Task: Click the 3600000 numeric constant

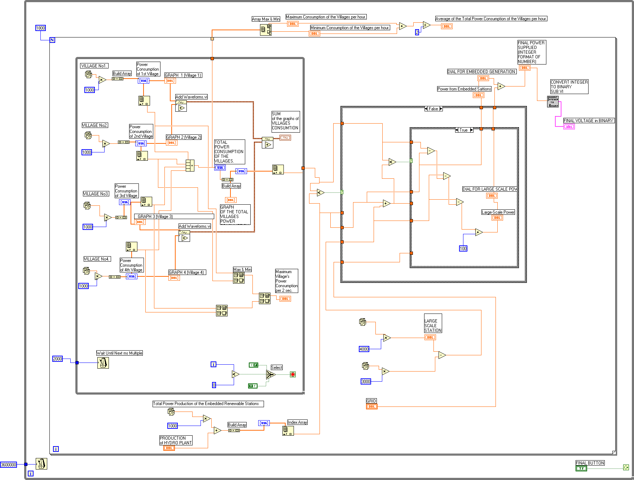Action: coord(9,465)
